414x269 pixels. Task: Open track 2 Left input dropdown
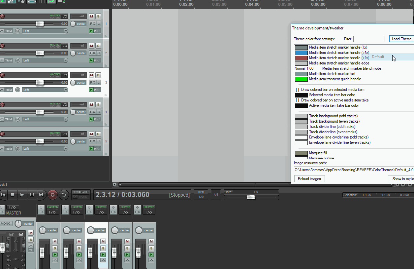coord(45,60)
